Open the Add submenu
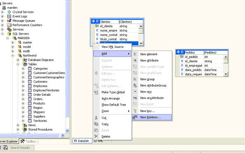The image size is (245, 153). [x=112, y=54]
